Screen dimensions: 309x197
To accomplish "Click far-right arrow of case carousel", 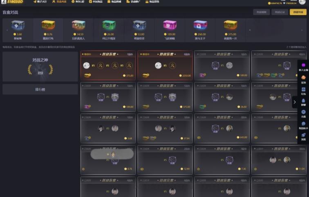I will 302,30.
